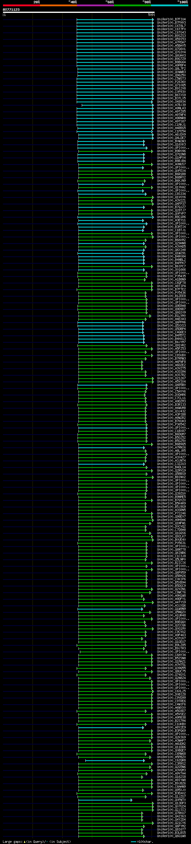This screenshot has width=191, height=844.
Task: Select hit label UniRef100_B5G250
Action: (x=171, y=441)
